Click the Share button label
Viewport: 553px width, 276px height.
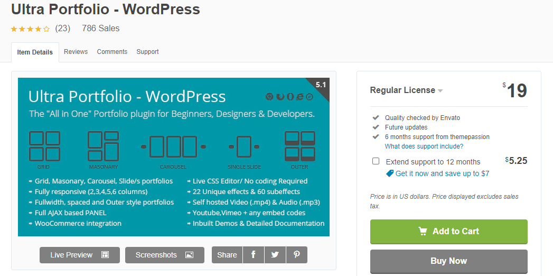point(227,255)
